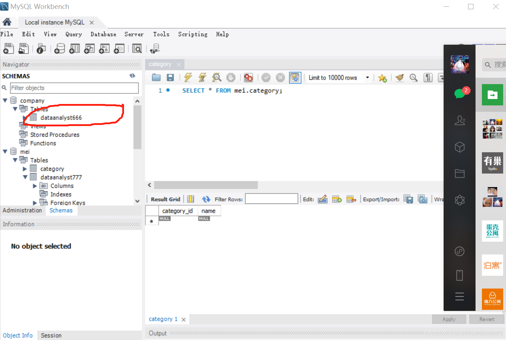Stop query execution hand icon

click(231, 77)
